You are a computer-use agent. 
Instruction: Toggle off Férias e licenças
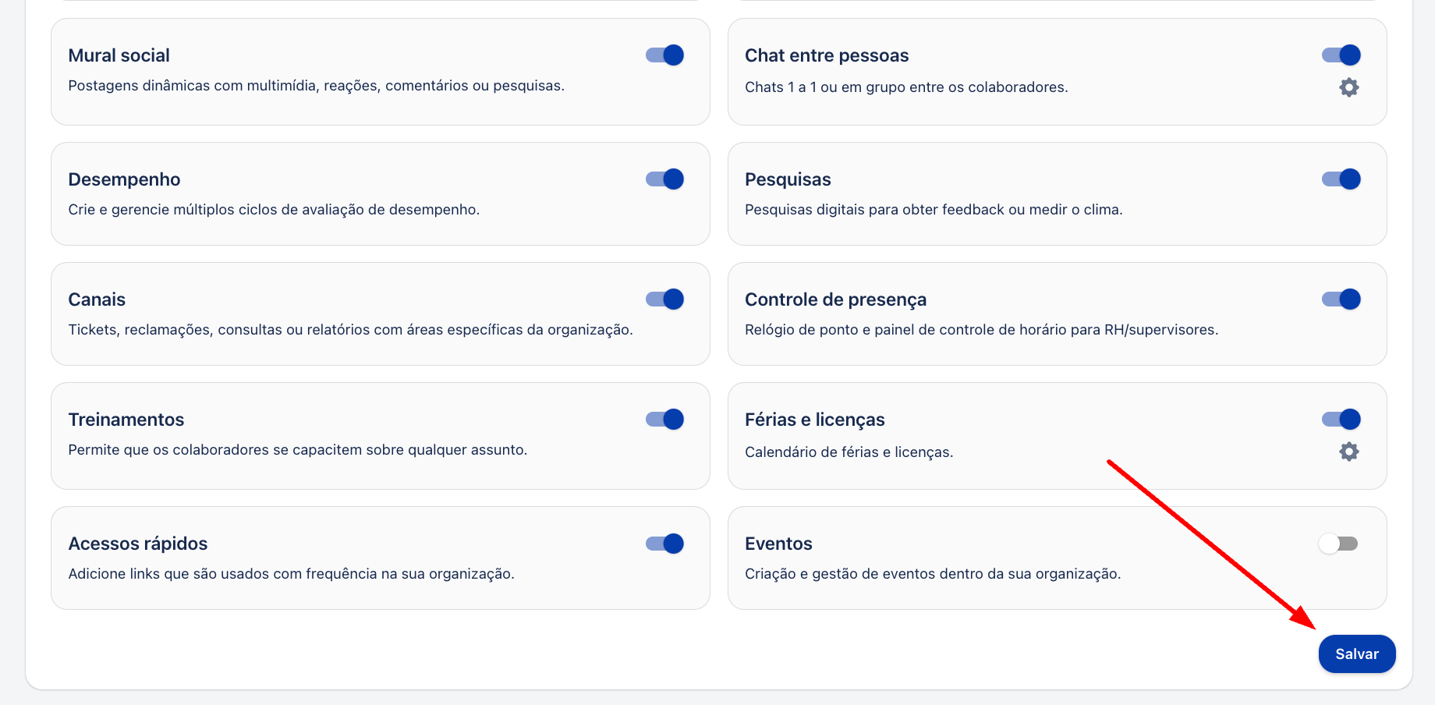[x=1341, y=420]
